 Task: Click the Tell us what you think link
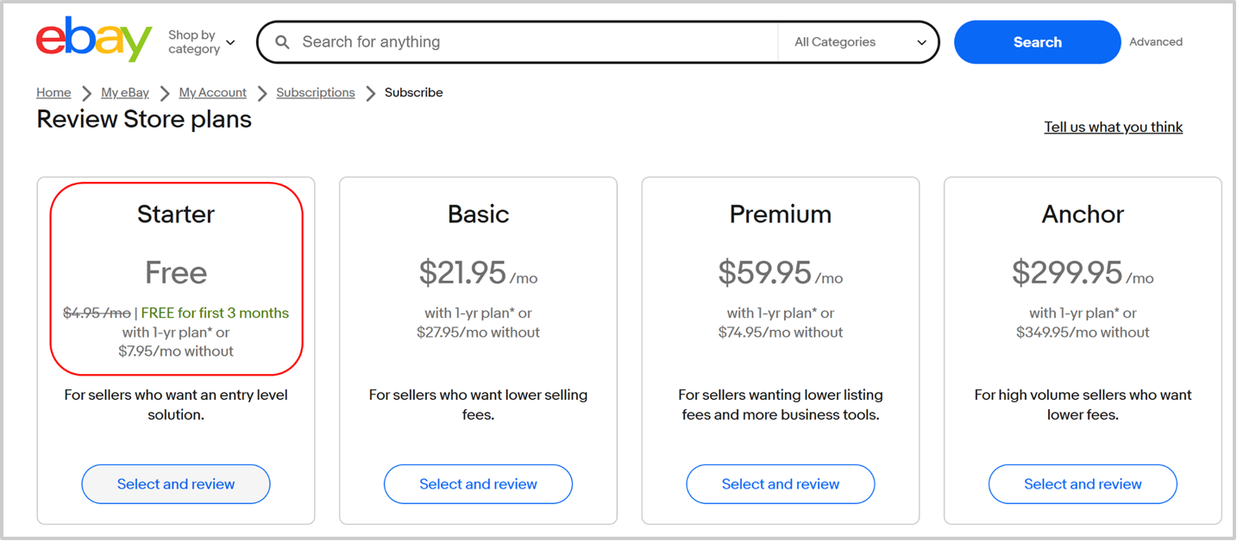pyautogui.click(x=1113, y=127)
